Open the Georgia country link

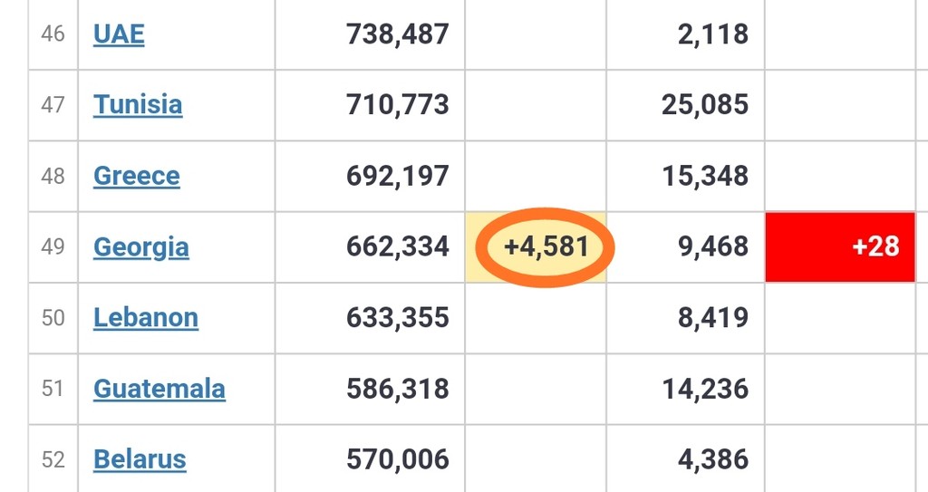point(141,246)
